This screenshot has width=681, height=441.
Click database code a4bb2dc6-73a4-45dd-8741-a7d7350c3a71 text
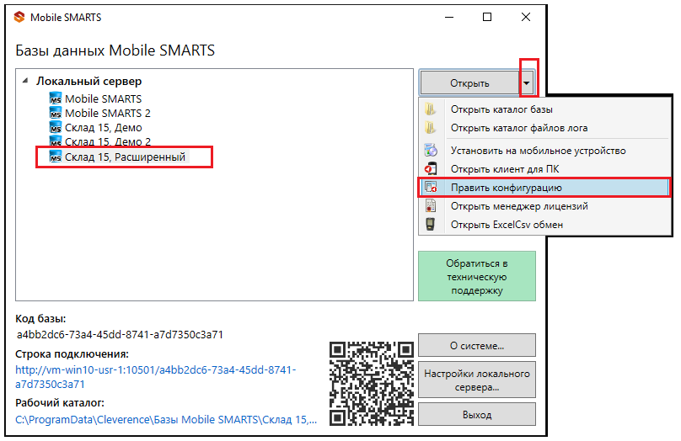(120, 334)
